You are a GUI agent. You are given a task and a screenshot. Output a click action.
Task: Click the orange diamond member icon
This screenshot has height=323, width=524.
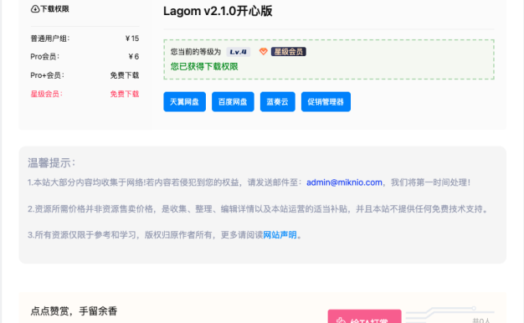(x=264, y=51)
